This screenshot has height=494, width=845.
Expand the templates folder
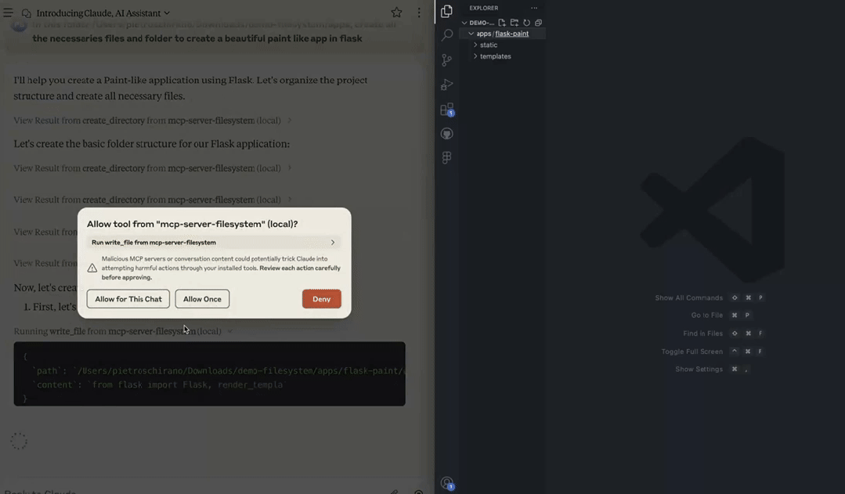pyautogui.click(x=495, y=56)
